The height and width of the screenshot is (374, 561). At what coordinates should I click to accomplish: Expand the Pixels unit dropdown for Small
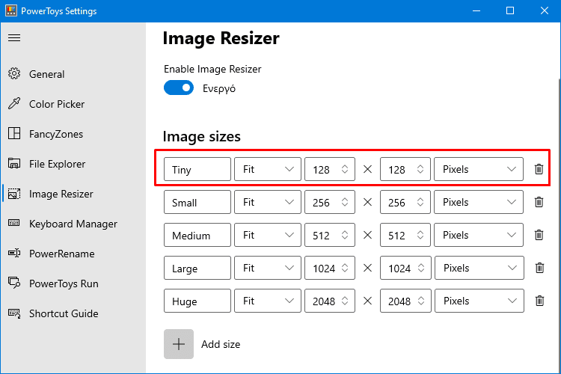tap(479, 202)
